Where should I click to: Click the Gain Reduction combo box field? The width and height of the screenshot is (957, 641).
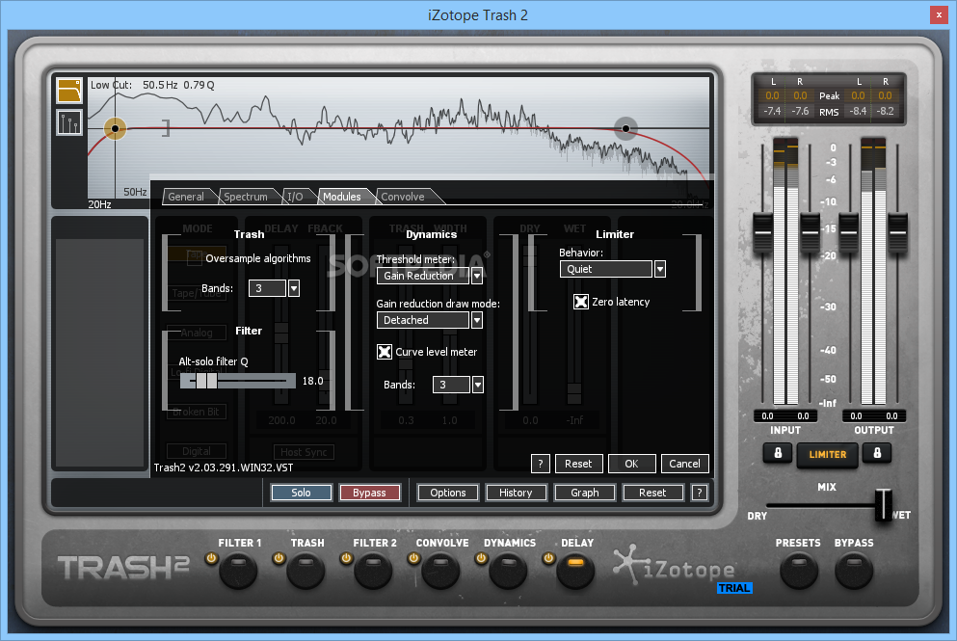point(423,276)
